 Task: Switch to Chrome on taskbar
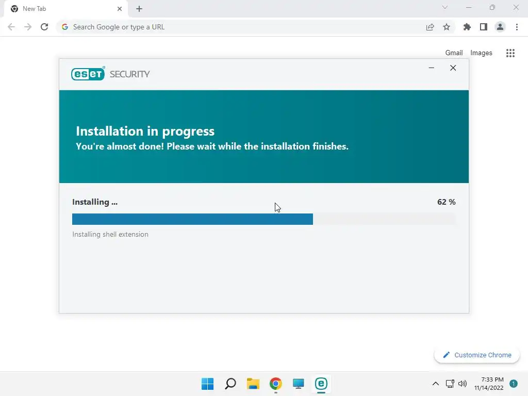point(275,384)
